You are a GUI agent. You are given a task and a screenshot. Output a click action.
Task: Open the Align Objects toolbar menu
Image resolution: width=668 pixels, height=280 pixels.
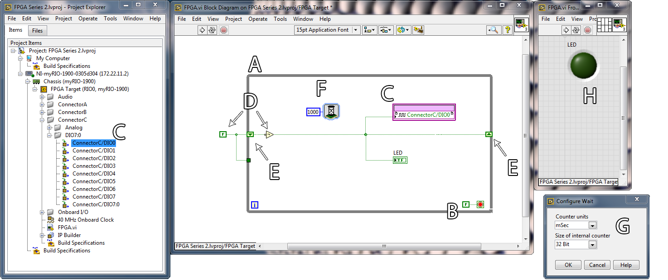tap(370, 30)
